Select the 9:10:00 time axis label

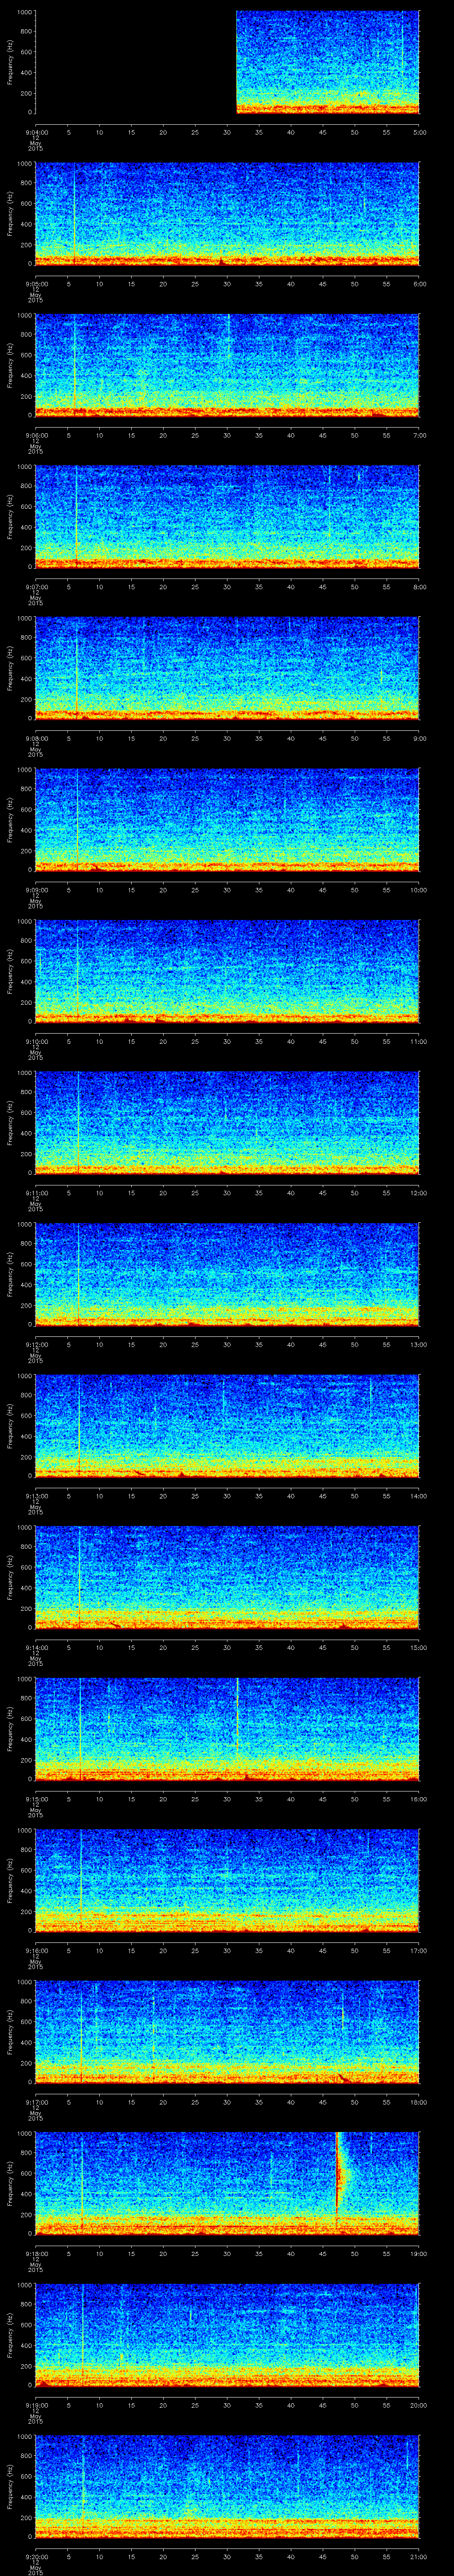pyautogui.click(x=36, y=1041)
